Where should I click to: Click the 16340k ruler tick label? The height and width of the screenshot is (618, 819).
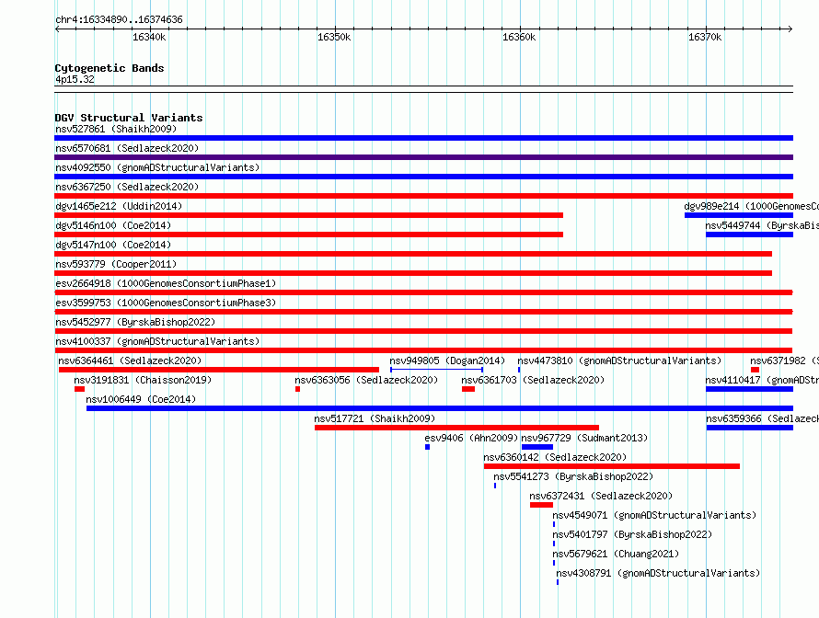(149, 37)
